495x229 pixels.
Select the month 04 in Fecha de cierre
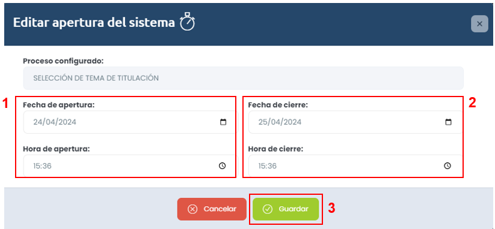pyautogui.click(x=275, y=122)
